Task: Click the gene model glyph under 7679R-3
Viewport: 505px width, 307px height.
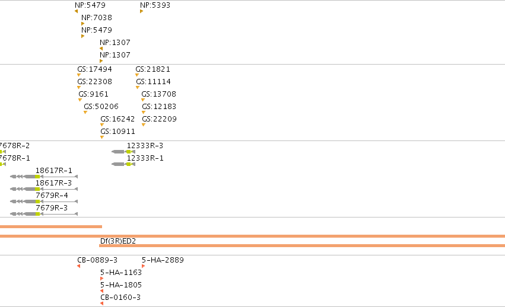Action: pyautogui.click(x=44, y=214)
